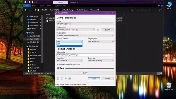
Task: Select GPT option in the dropdown list
Action: [x=69, y=46]
